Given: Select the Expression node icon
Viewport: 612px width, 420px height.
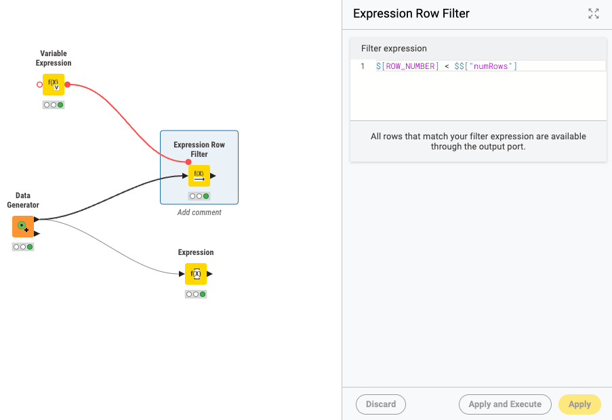Looking at the screenshot, I should pyautogui.click(x=196, y=273).
